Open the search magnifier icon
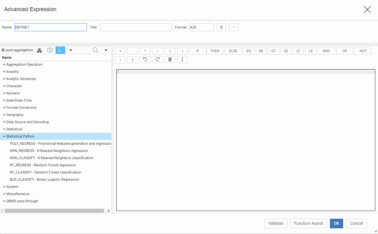This screenshot has width=378, height=234. [96, 50]
